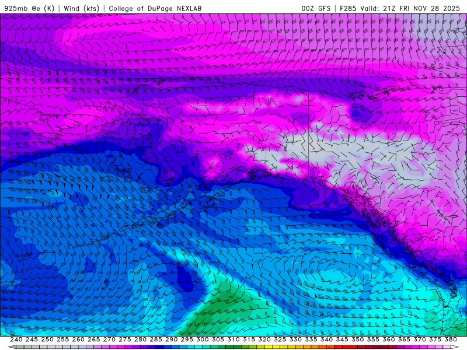Click the left arrow end of the color bar
This screenshot has width=467, height=350.
click(x=11, y=347)
